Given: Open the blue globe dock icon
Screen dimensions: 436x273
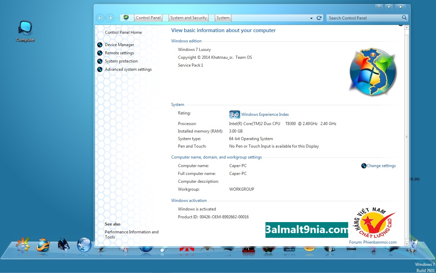Looking at the screenshot, I should pyautogui.click(x=84, y=245).
